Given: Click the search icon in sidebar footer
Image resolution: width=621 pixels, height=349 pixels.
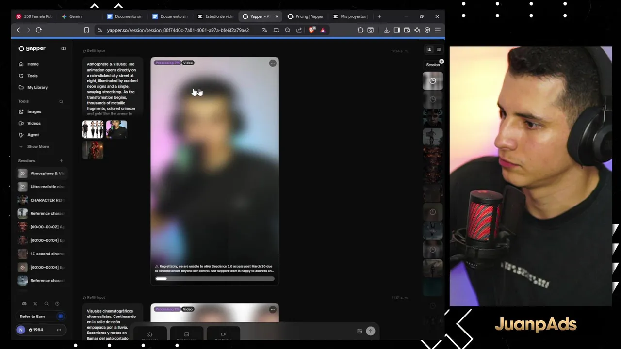Looking at the screenshot, I should coord(47,304).
